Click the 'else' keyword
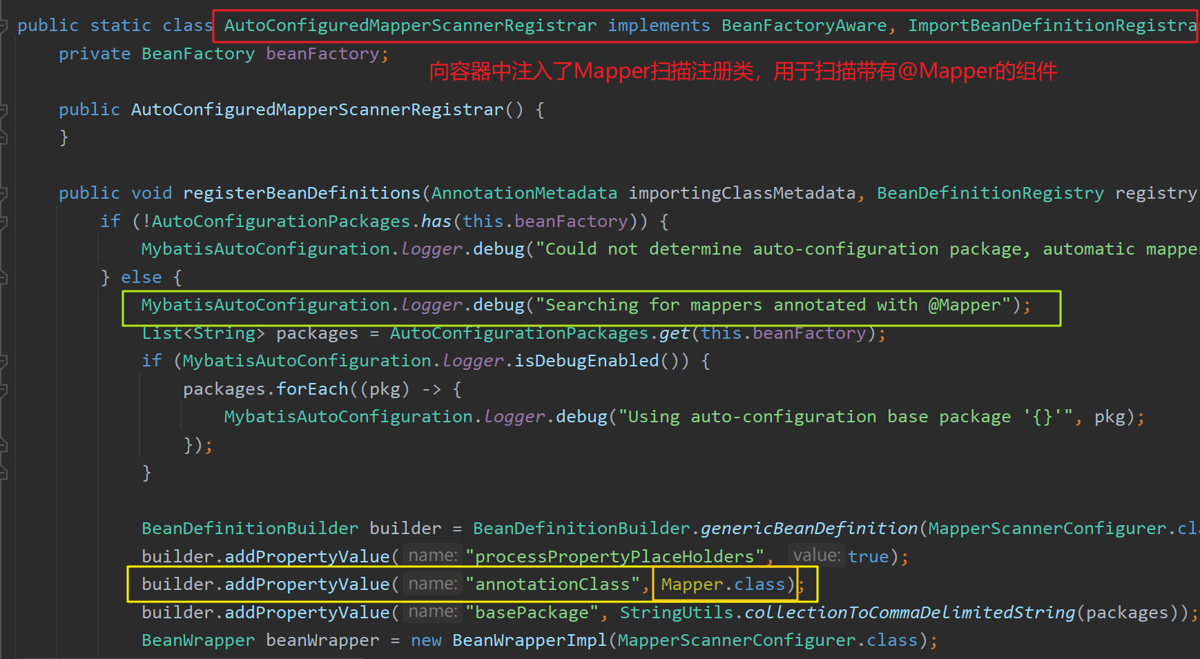The height and width of the screenshot is (659, 1200). [142, 277]
